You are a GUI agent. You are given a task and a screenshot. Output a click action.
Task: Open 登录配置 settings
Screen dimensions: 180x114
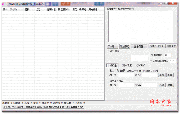point(139,46)
